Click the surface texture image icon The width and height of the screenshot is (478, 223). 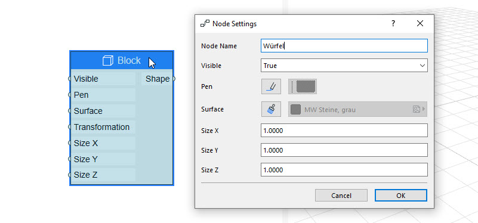pos(417,109)
